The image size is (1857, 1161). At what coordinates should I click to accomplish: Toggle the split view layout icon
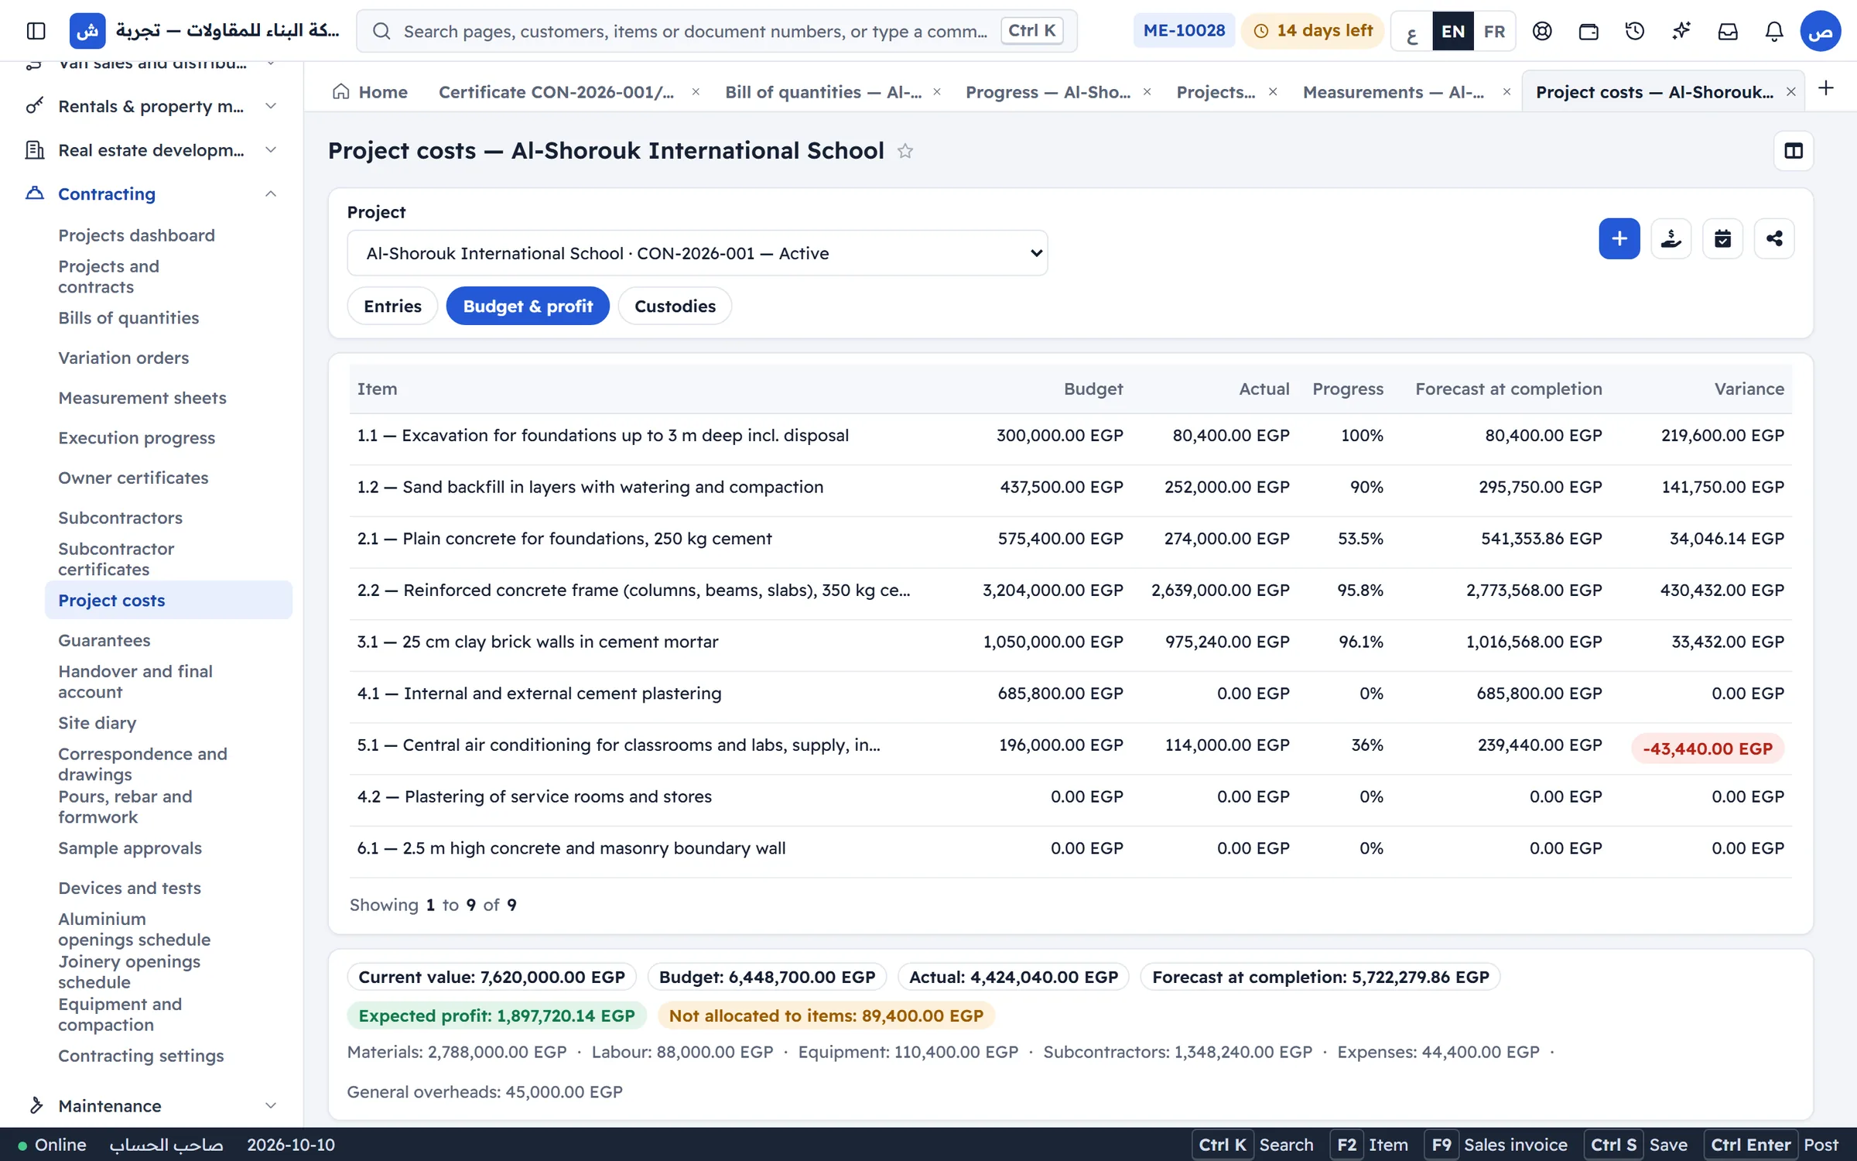click(x=1794, y=151)
